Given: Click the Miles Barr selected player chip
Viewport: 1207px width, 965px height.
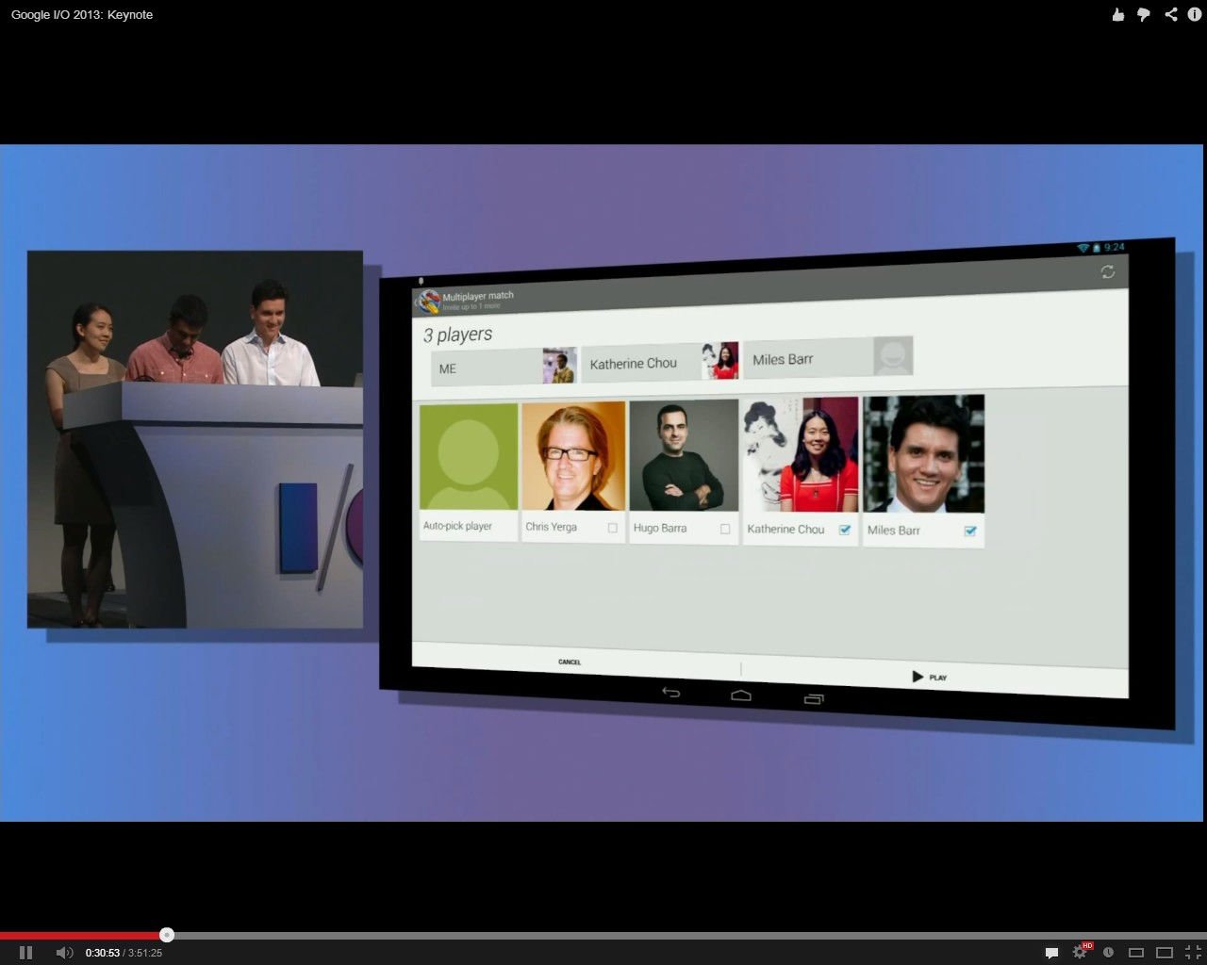Looking at the screenshot, I should (828, 357).
